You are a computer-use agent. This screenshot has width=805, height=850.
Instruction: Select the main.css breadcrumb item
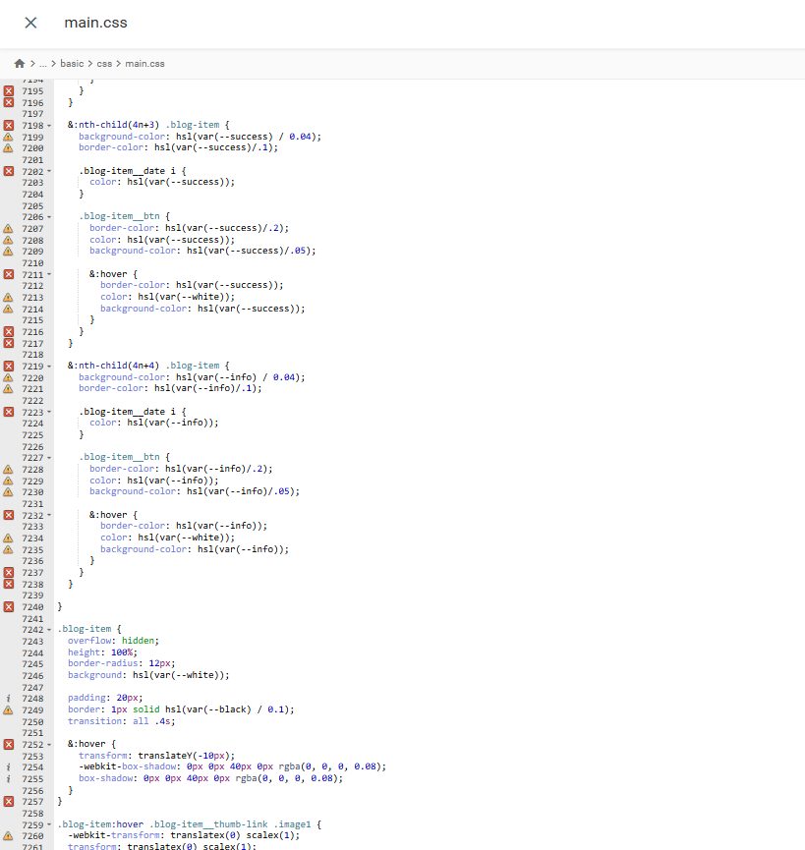coord(144,64)
